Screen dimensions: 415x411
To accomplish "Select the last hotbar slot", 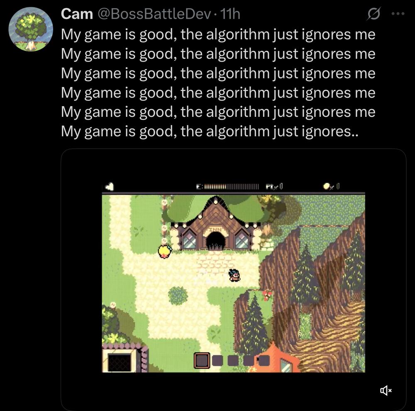I will click(264, 360).
